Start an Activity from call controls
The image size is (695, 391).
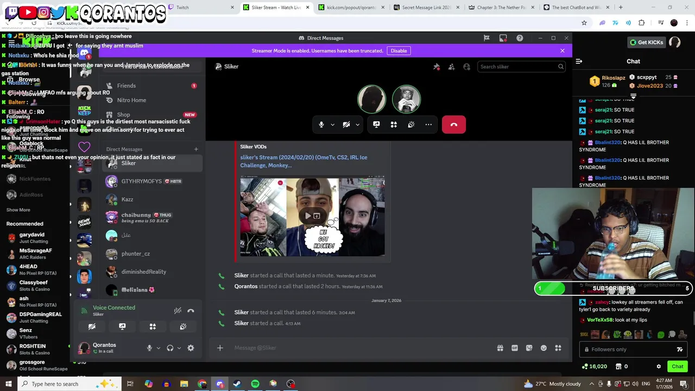click(x=394, y=124)
